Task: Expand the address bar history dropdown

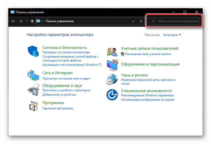Action: point(133,21)
